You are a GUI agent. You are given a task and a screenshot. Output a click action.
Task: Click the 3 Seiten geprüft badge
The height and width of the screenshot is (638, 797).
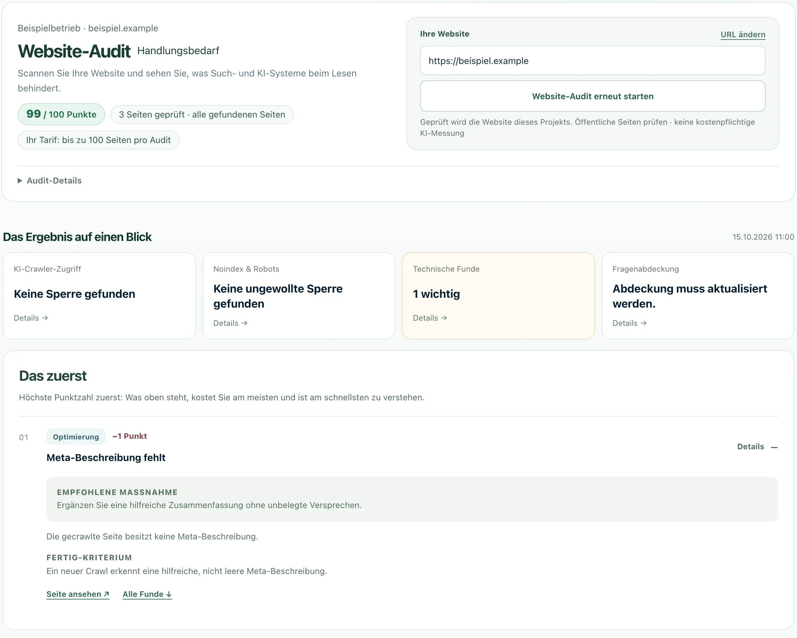pyautogui.click(x=202, y=115)
